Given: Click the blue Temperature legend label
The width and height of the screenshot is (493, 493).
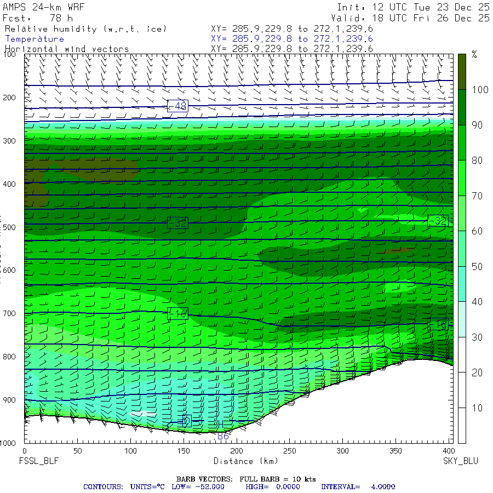Looking at the screenshot, I should click(35, 39).
